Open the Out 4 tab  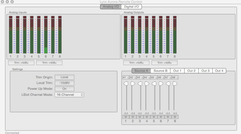click(219, 71)
